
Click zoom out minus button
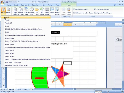click(108, 92)
